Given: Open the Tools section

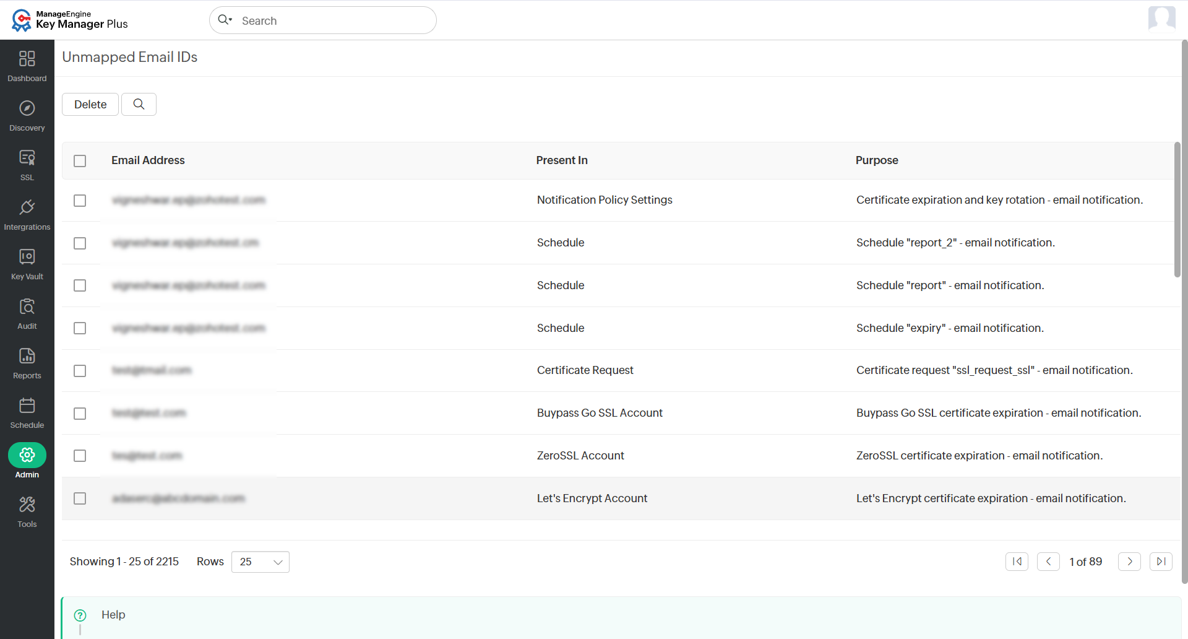Looking at the screenshot, I should (27, 512).
